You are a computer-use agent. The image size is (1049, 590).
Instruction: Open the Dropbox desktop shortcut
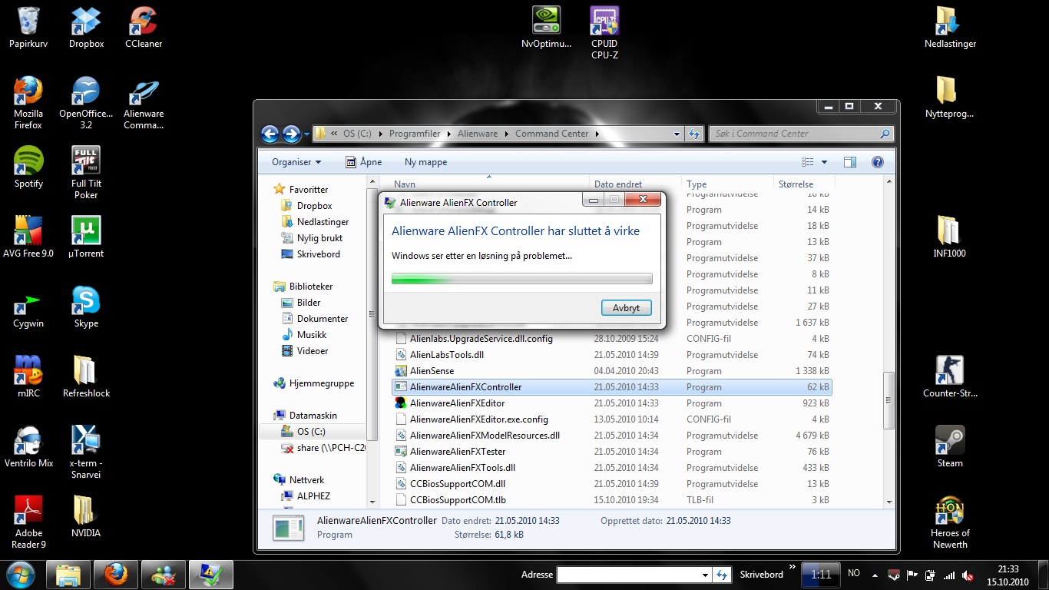86,28
